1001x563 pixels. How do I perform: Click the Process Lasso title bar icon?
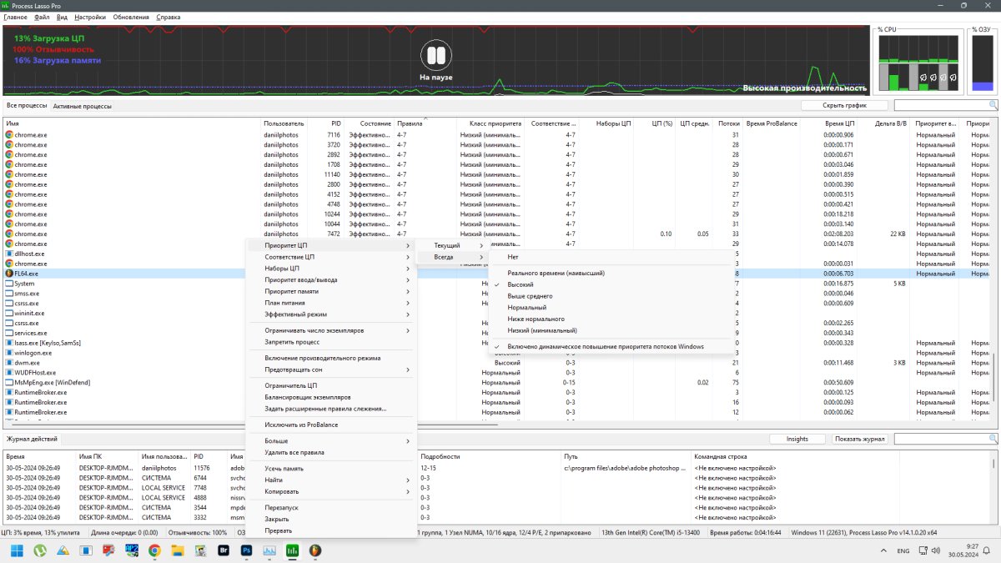pos(6,5)
